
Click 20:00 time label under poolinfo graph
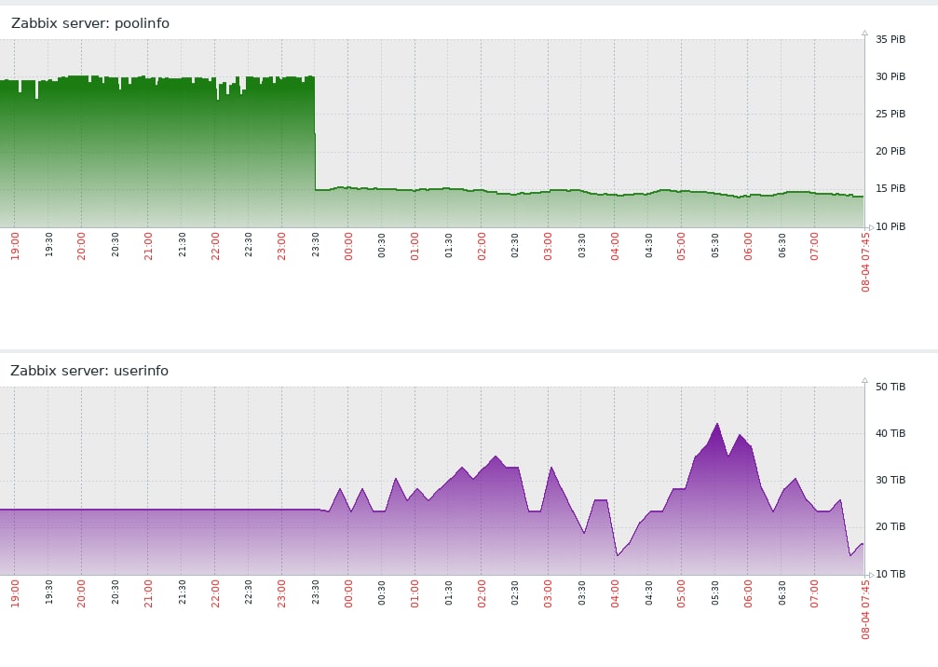click(81, 247)
